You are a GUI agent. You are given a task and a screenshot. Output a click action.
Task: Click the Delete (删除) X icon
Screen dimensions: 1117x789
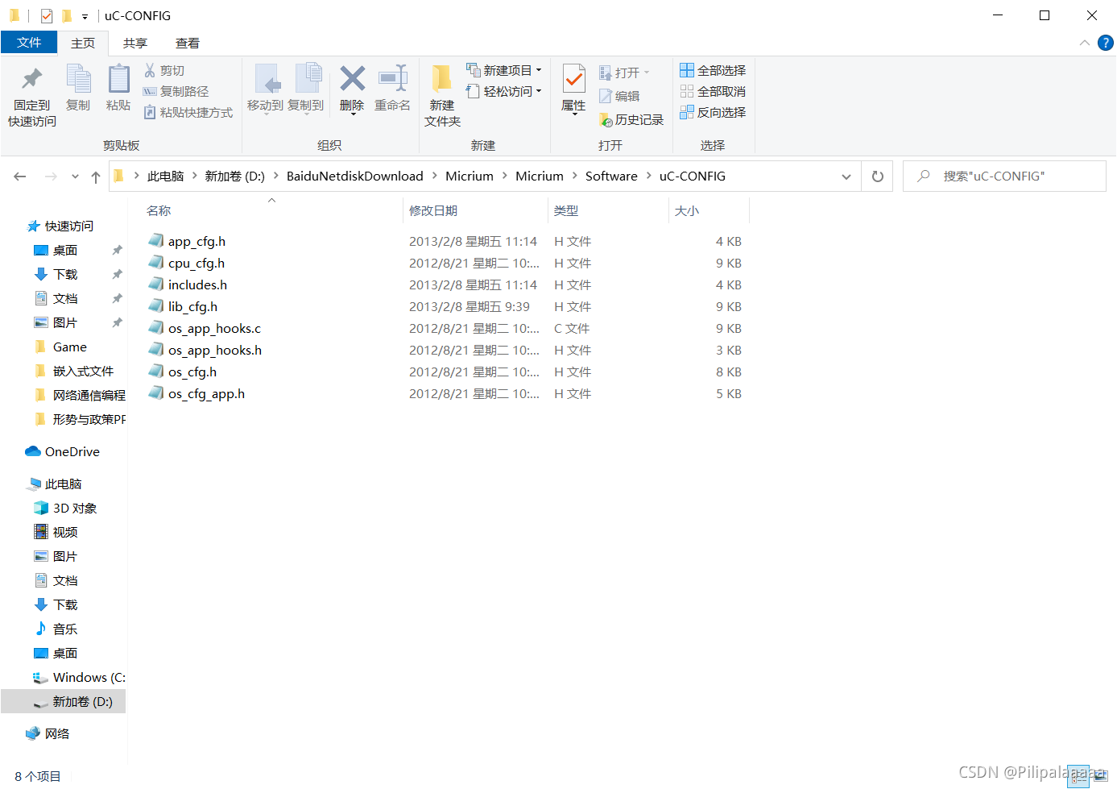click(352, 78)
